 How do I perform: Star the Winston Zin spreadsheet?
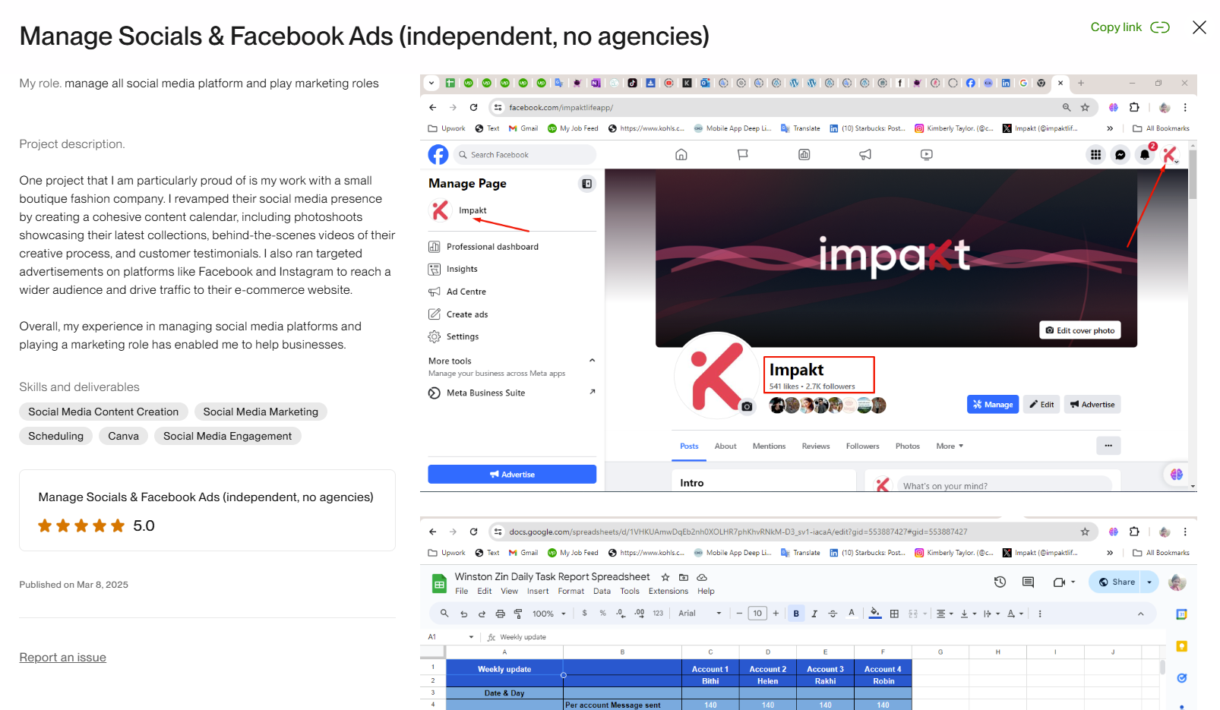665,577
